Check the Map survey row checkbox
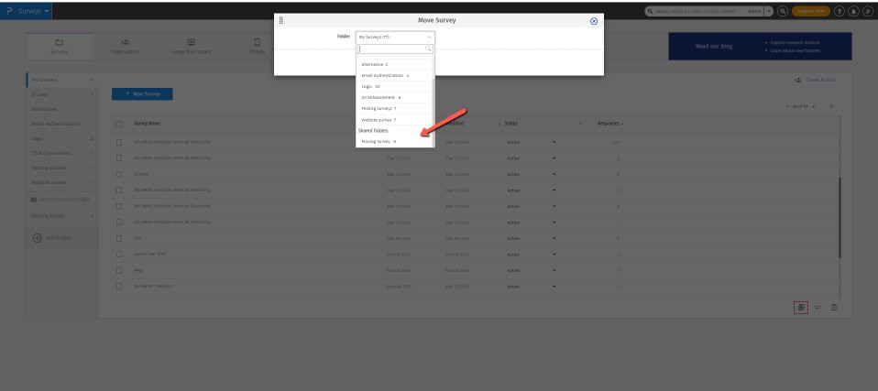The width and height of the screenshot is (878, 391). 119,270
